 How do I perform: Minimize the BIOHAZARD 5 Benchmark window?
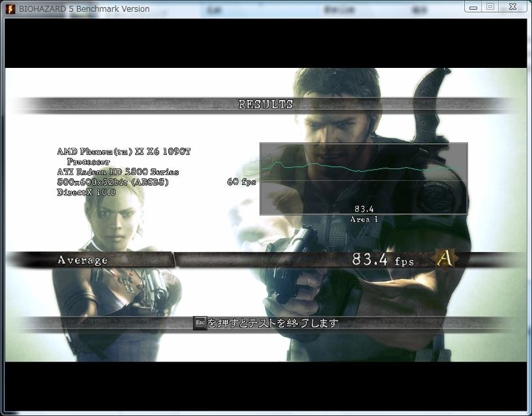[x=474, y=7]
